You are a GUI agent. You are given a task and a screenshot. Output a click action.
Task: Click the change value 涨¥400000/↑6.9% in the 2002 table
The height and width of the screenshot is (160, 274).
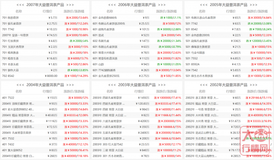pos(260,115)
